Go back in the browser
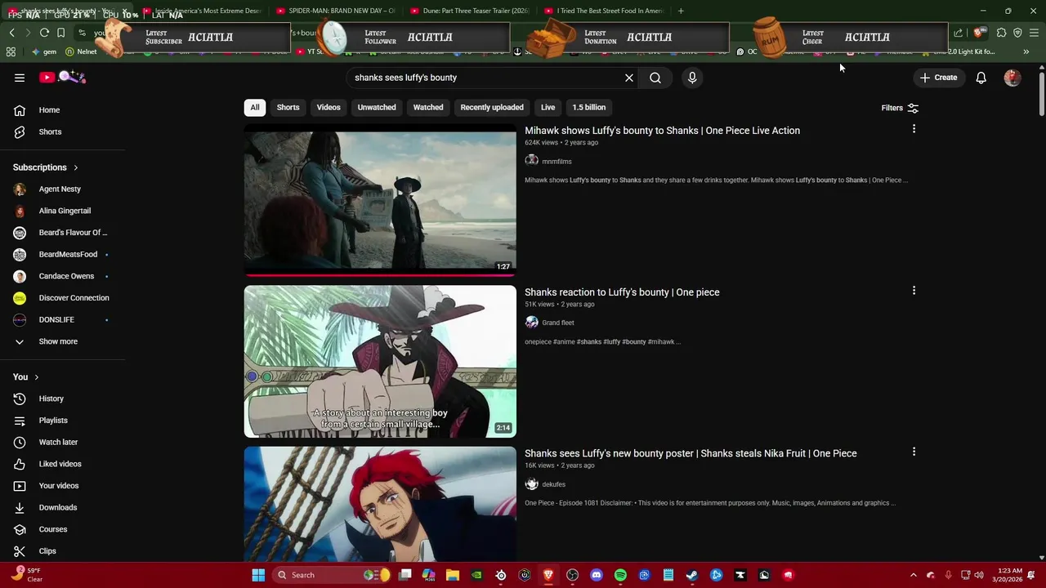 tap(11, 33)
